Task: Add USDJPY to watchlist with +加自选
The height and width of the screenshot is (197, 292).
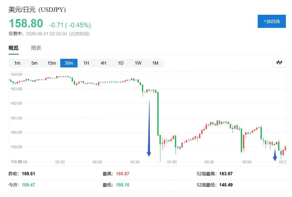Action: (272, 21)
